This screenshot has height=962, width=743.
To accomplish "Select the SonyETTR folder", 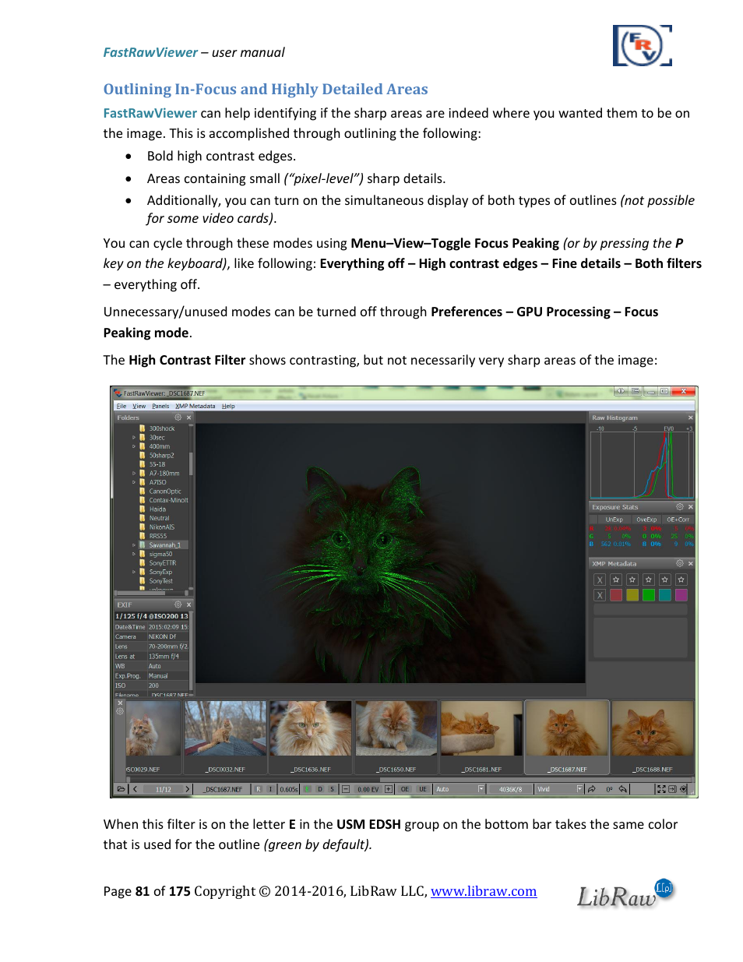I will point(163,563).
